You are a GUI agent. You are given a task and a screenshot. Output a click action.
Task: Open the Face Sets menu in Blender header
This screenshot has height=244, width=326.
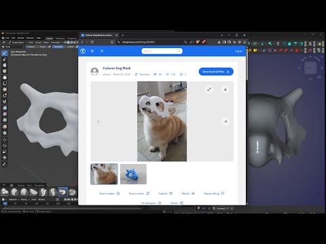coord(56,42)
